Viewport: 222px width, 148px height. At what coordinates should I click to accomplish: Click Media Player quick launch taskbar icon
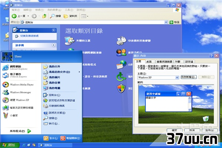tap(34, 145)
